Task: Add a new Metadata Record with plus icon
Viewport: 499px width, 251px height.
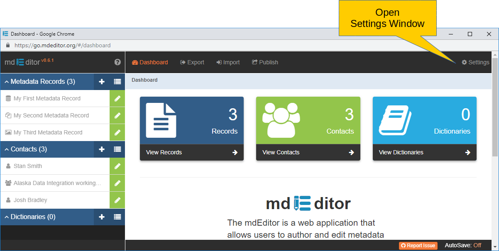Action: [102, 82]
